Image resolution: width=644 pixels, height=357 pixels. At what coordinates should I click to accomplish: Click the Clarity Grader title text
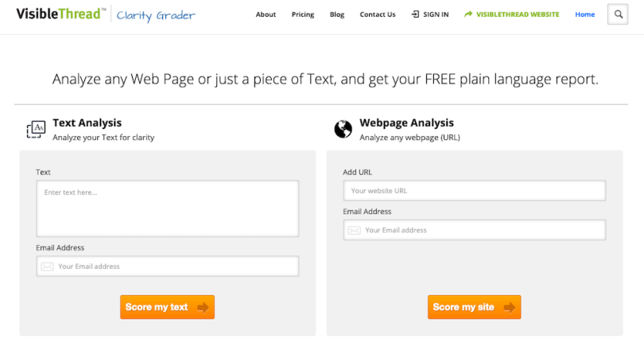[x=156, y=15]
